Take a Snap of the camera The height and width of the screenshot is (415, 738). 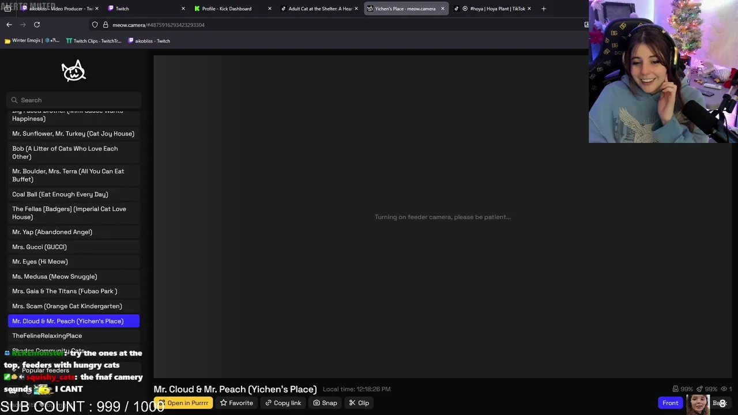click(325, 403)
